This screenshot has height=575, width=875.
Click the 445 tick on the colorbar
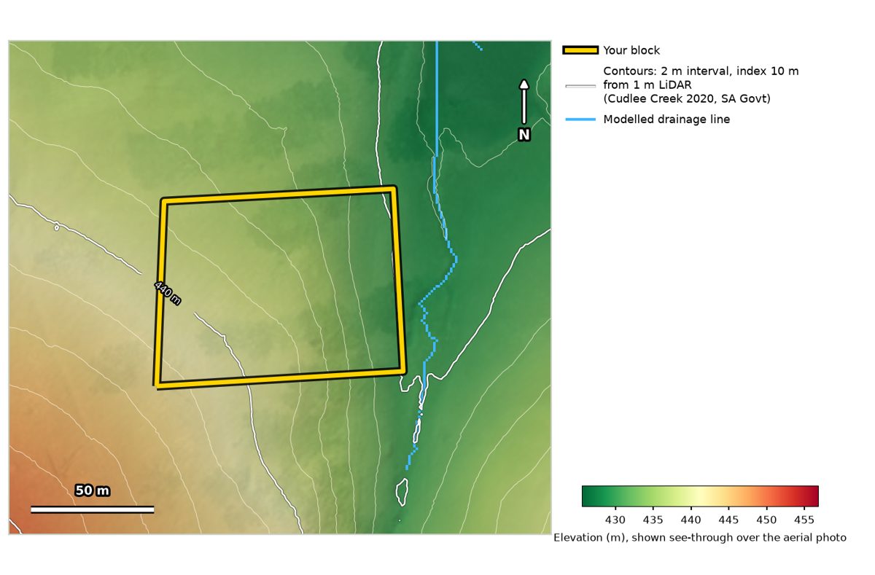tap(728, 520)
